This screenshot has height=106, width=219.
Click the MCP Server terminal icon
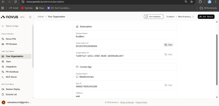pos(3,77)
